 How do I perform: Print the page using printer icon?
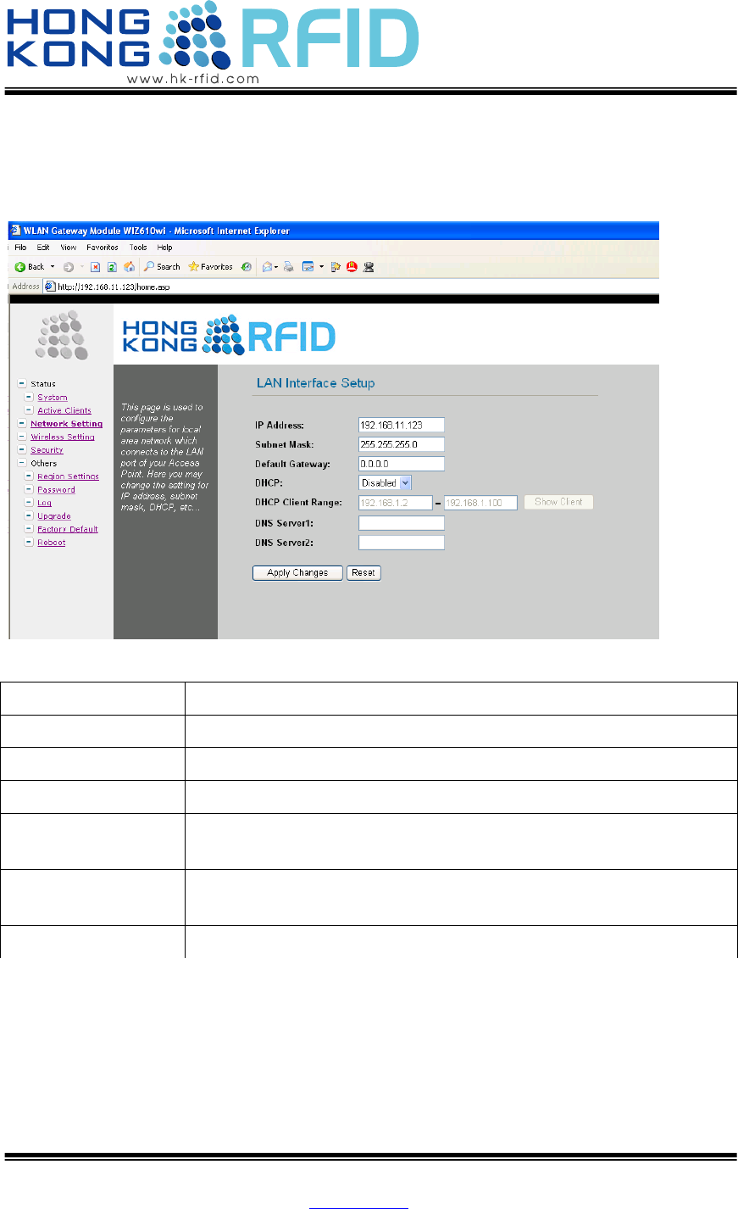(x=289, y=267)
